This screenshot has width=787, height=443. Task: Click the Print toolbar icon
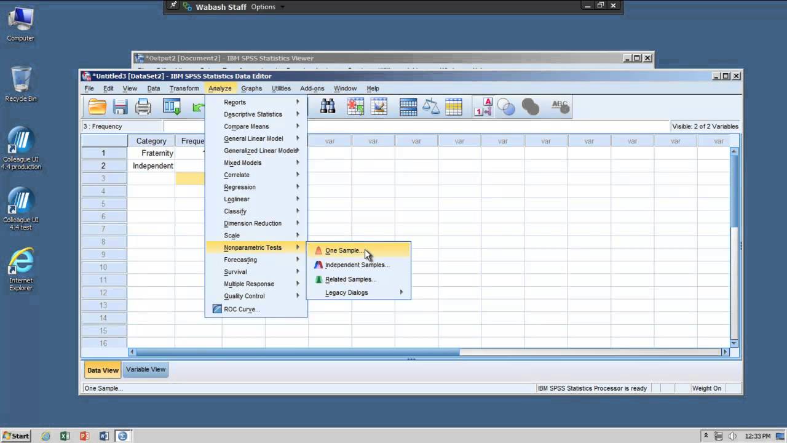coord(143,106)
